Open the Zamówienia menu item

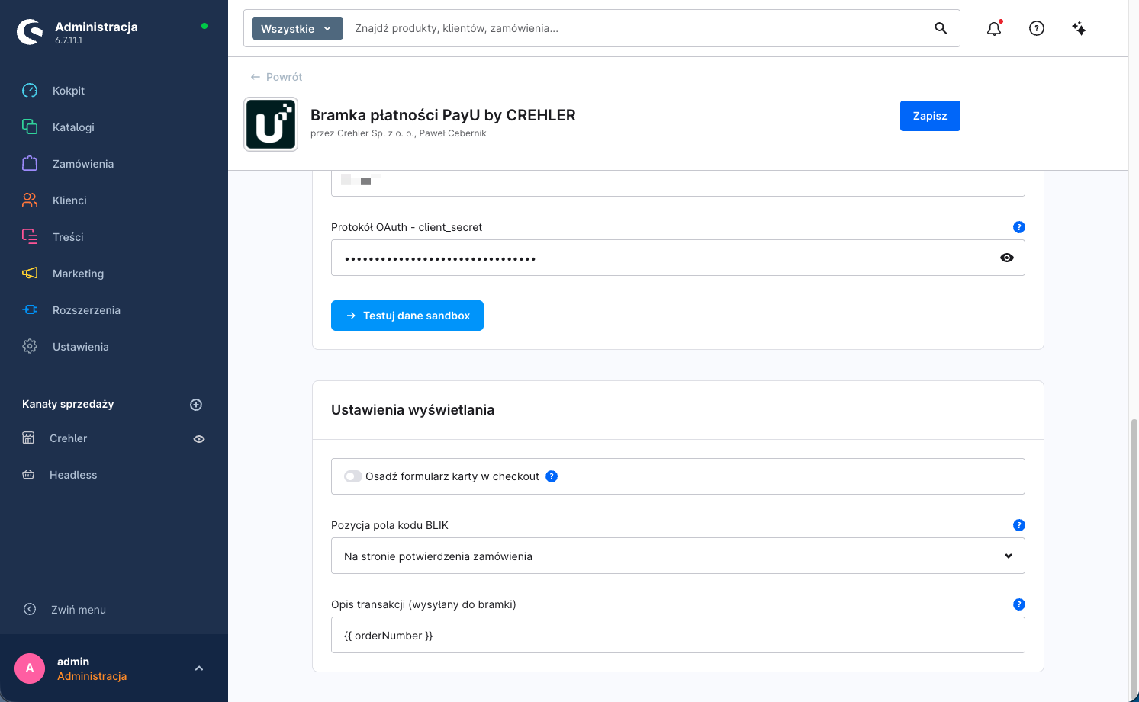pyautogui.click(x=83, y=164)
